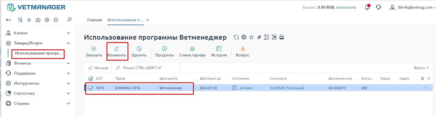This screenshot has height=117, width=436.
Task: Click the Поиск CTRL+SHIFT+F search field
Action: tap(146, 68)
